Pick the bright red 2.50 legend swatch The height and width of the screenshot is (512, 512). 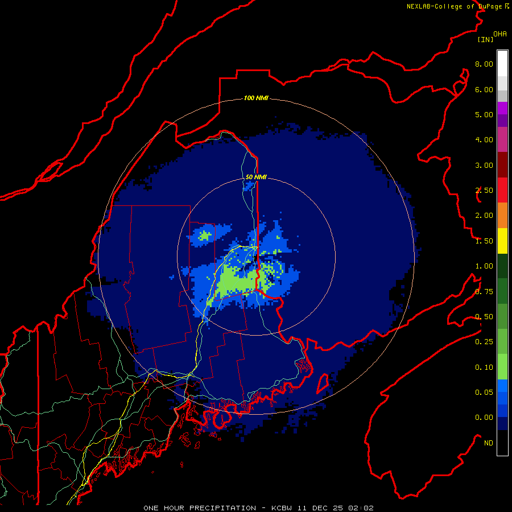click(x=502, y=191)
